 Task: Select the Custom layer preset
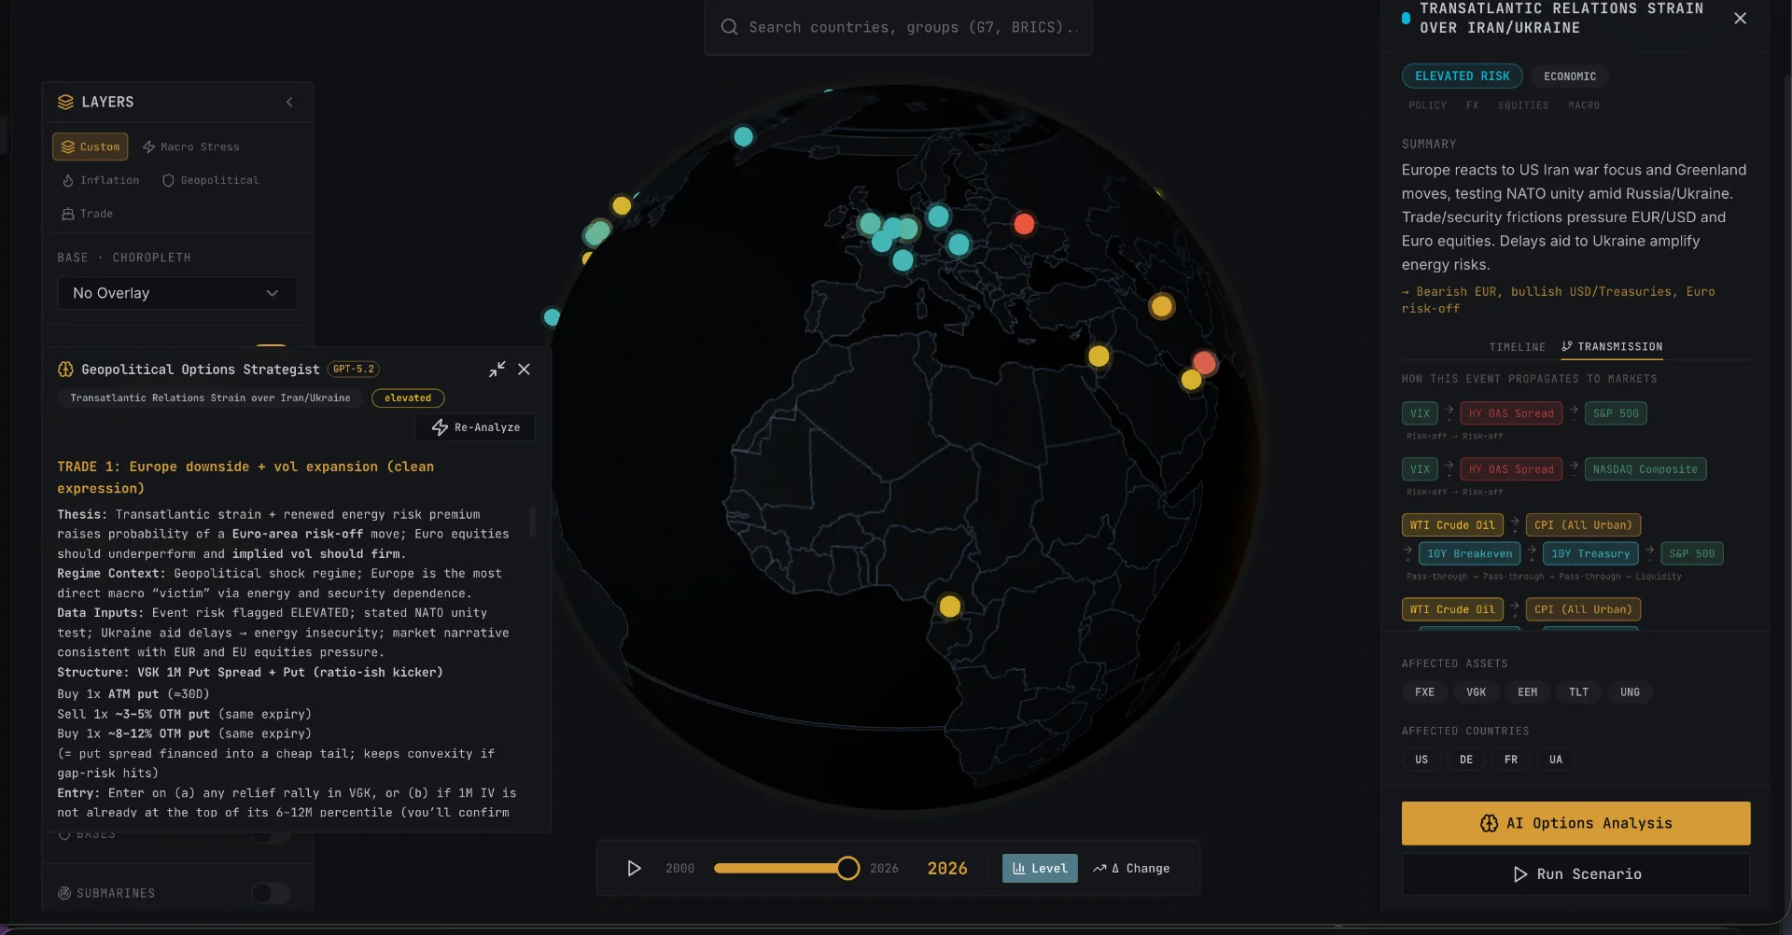(x=91, y=147)
